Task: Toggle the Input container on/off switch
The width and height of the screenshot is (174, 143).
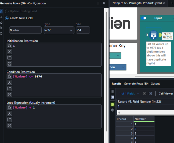Action: click(x=144, y=18)
